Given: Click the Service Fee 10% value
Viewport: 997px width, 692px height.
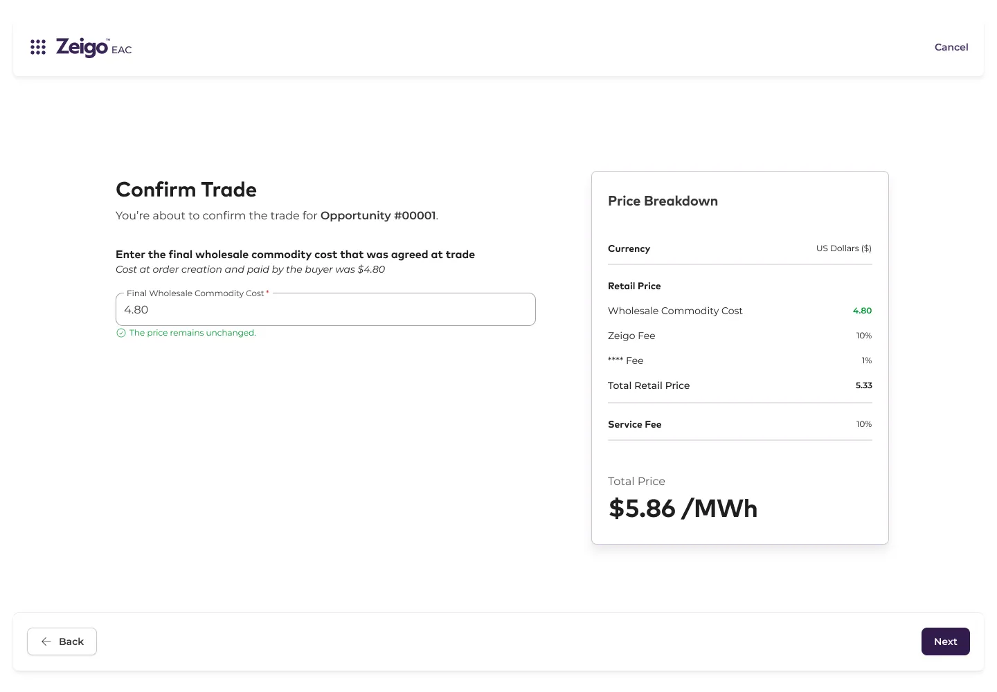Looking at the screenshot, I should click(864, 424).
